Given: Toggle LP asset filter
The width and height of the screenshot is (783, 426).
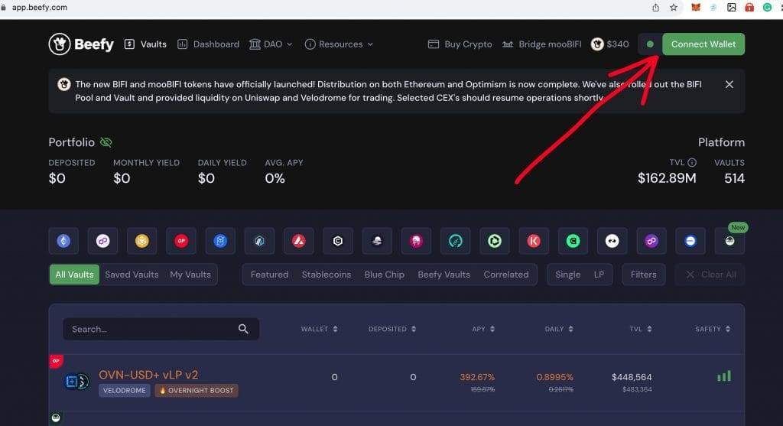Looking at the screenshot, I should 599,275.
